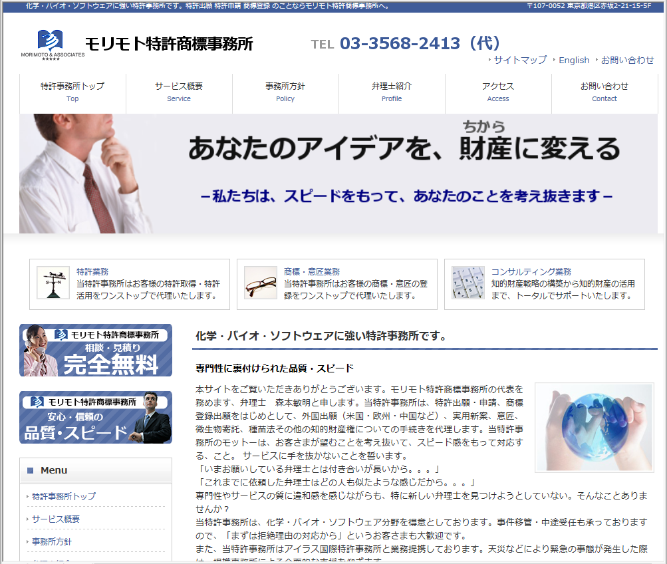
Task: Click the 品質・スピード banner
Action: pyautogui.click(x=96, y=417)
